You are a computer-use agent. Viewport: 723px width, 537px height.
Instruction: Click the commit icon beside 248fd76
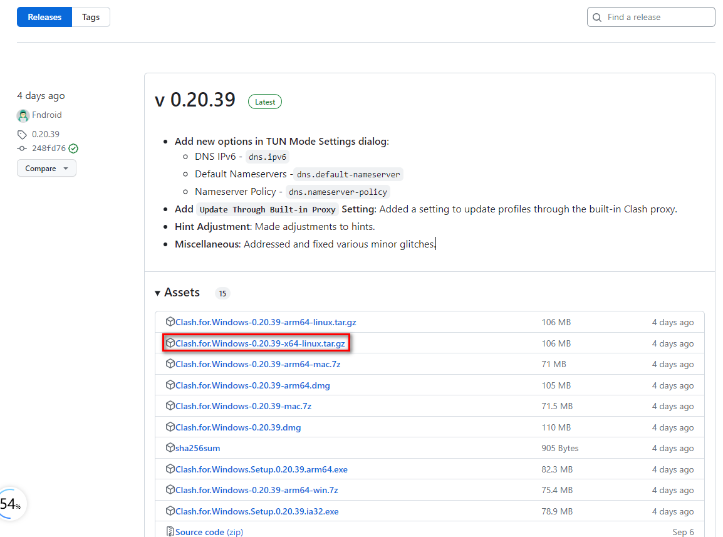click(x=22, y=149)
